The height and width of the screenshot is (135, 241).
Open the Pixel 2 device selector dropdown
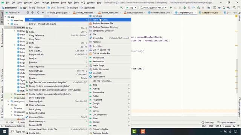[153, 7]
